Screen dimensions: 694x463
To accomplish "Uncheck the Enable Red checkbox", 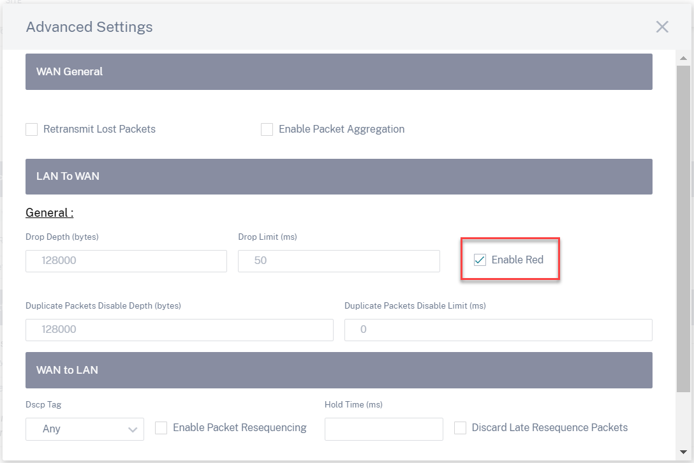I will point(480,260).
